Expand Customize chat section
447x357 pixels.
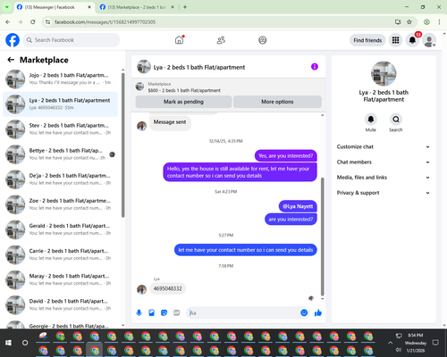tap(384, 146)
